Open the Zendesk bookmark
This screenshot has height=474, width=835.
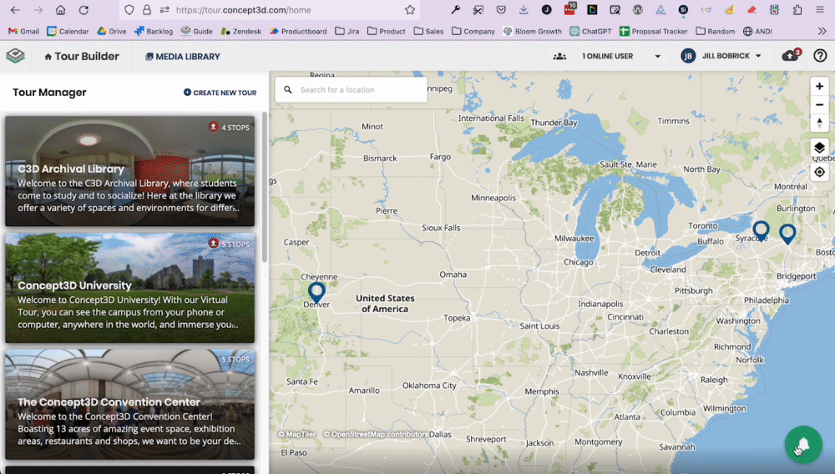[240, 32]
